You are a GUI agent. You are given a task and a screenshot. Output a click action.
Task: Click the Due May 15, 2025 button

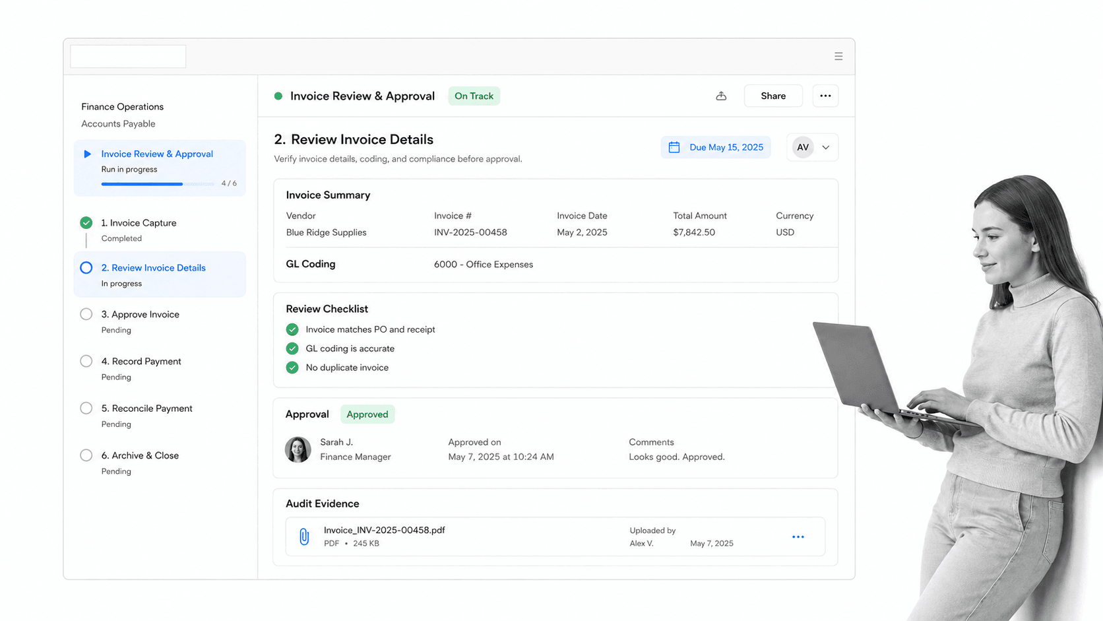coord(716,147)
